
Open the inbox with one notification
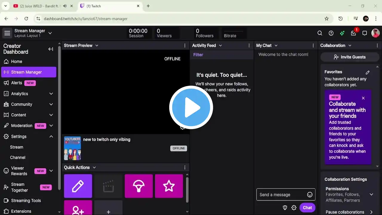353,33
